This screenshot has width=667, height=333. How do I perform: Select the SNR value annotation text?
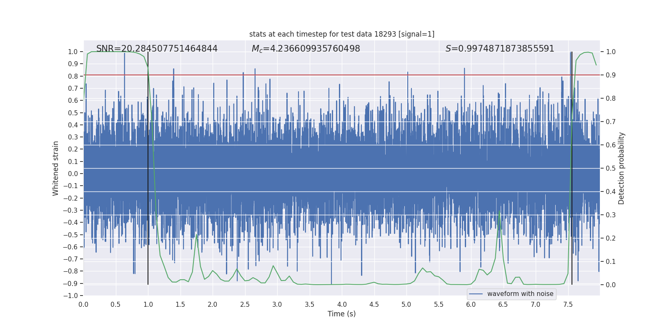(x=157, y=49)
